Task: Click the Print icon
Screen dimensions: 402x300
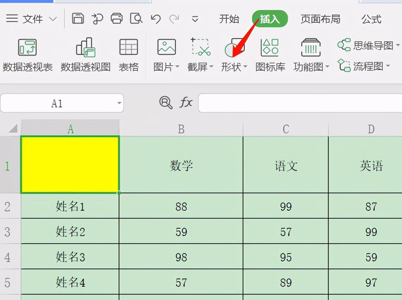Action: 116,19
